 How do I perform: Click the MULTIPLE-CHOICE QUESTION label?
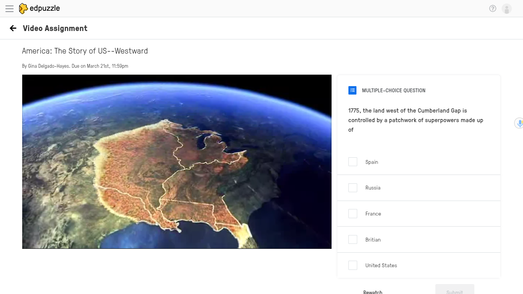pos(394,90)
